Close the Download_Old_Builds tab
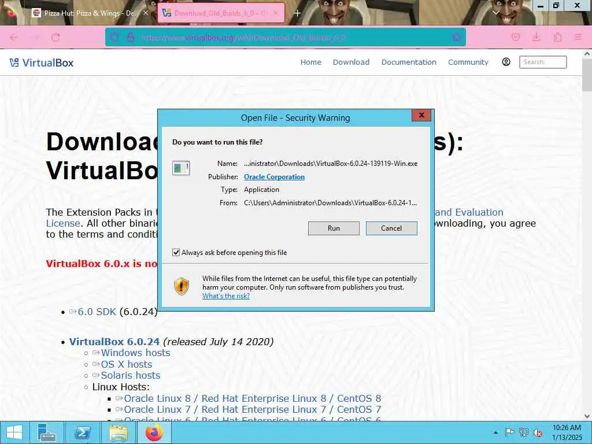 [276, 13]
